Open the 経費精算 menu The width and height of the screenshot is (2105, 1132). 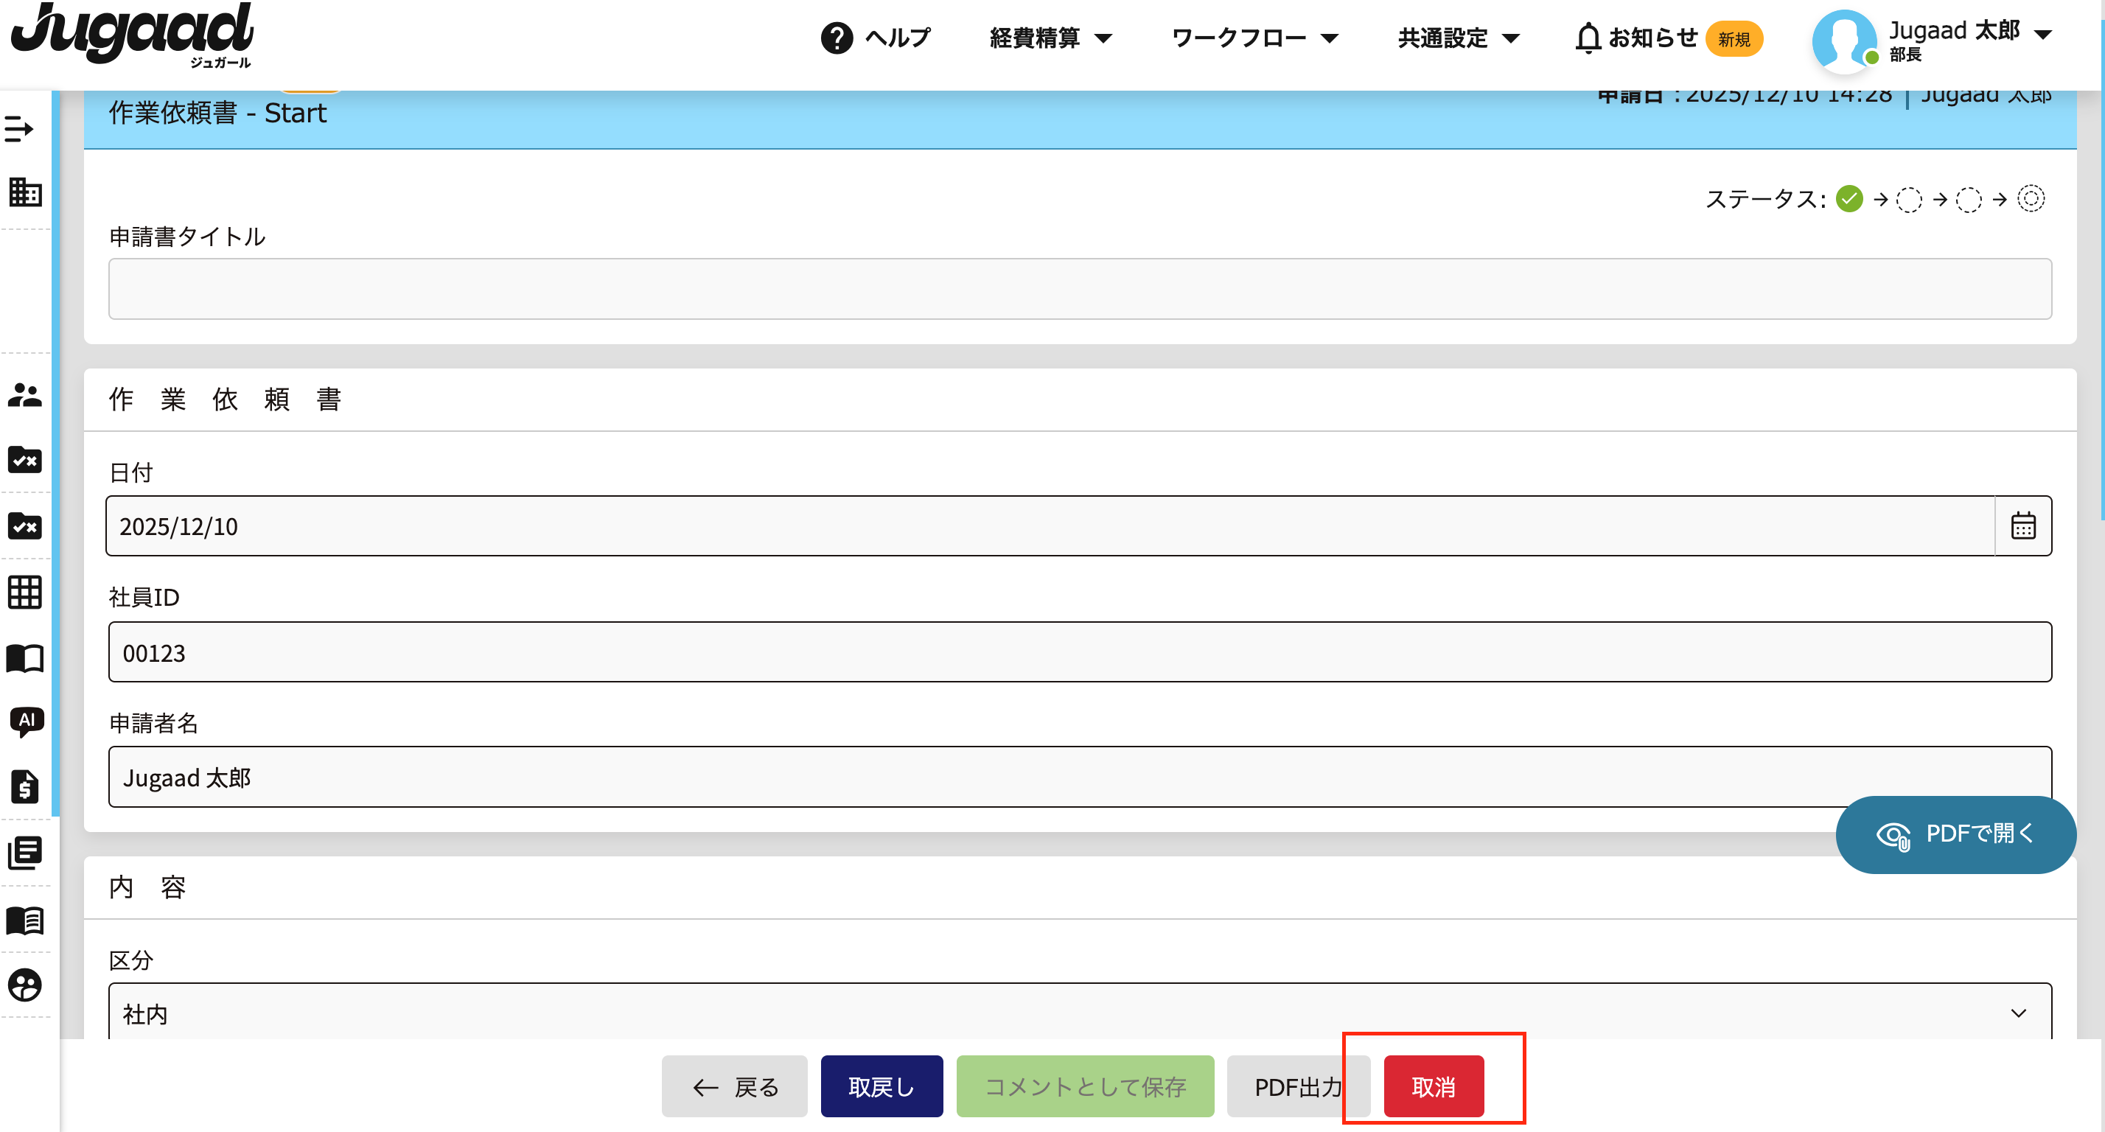click(x=1050, y=38)
